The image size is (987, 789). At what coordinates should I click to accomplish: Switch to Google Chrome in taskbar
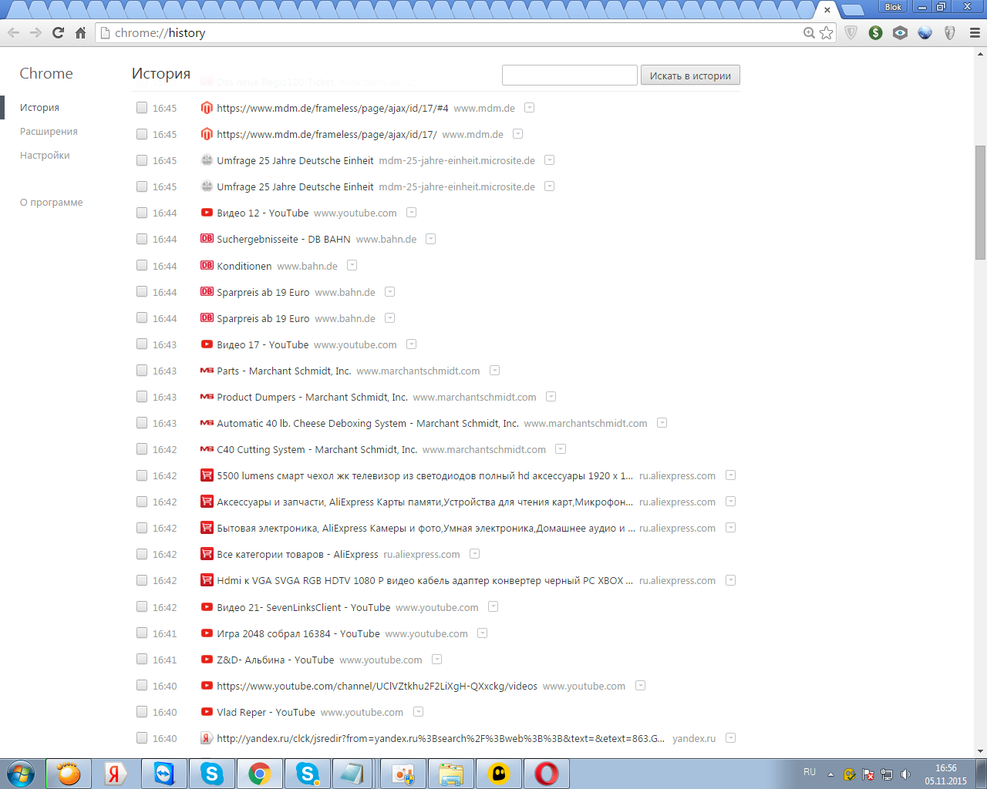point(260,774)
